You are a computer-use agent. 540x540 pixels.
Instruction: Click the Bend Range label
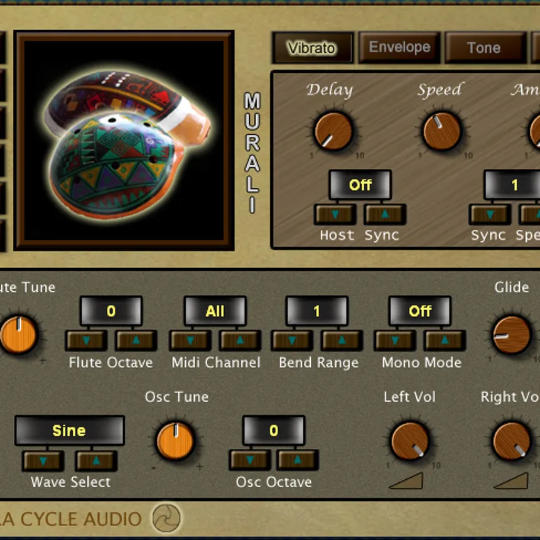318,363
